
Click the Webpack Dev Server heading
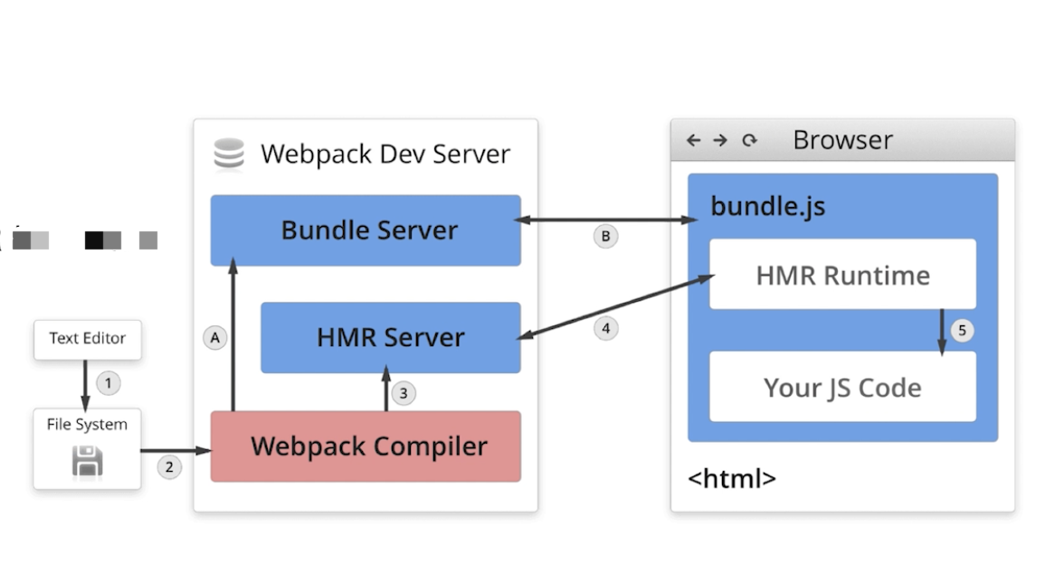(385, 154)
